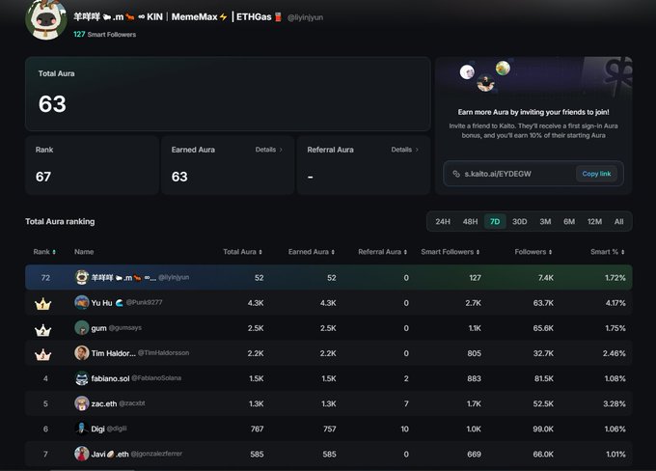The image size is (656, 471).
Task: Click zac.eth's referral aura value 7
Action: click(406, 403)
